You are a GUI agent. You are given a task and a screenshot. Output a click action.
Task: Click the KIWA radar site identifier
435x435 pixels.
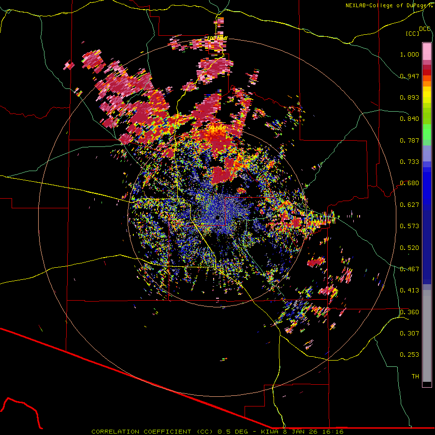[270, 432]
